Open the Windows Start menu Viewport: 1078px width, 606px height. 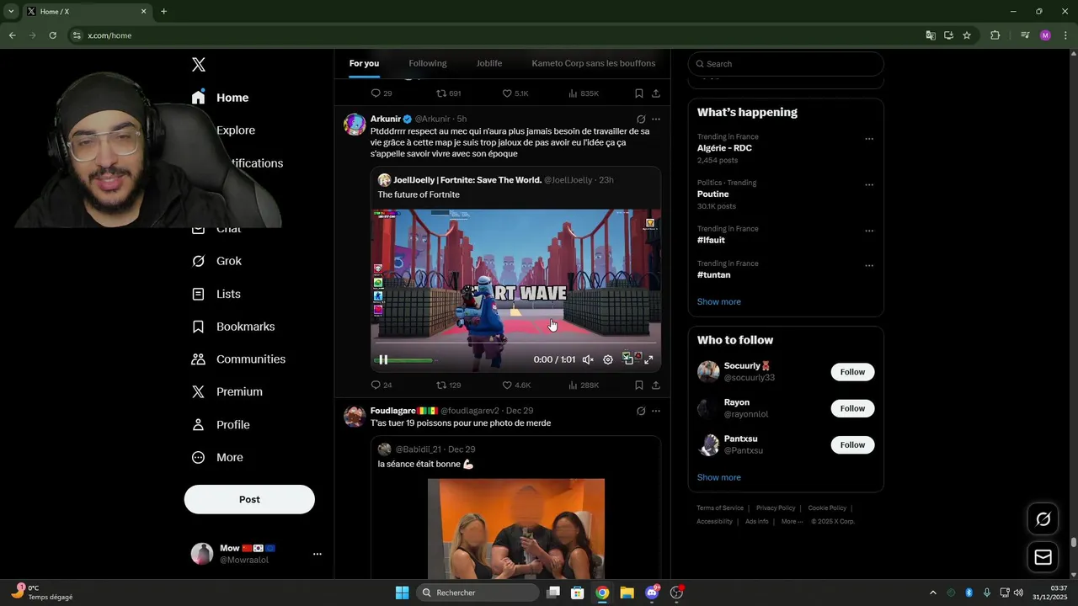click(x=403, y=593)
